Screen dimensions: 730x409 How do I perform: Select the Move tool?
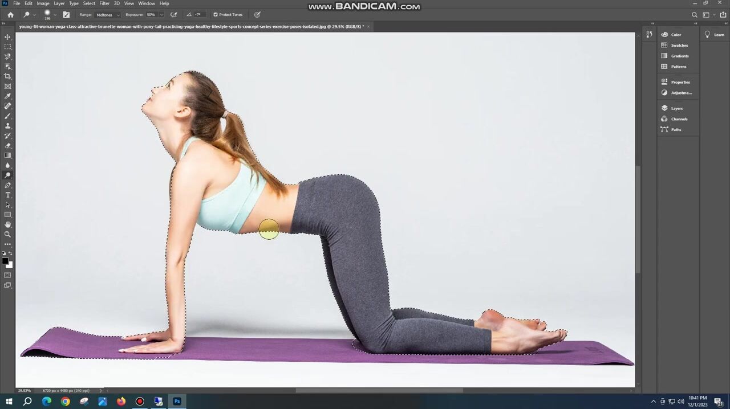click(7, 37)
